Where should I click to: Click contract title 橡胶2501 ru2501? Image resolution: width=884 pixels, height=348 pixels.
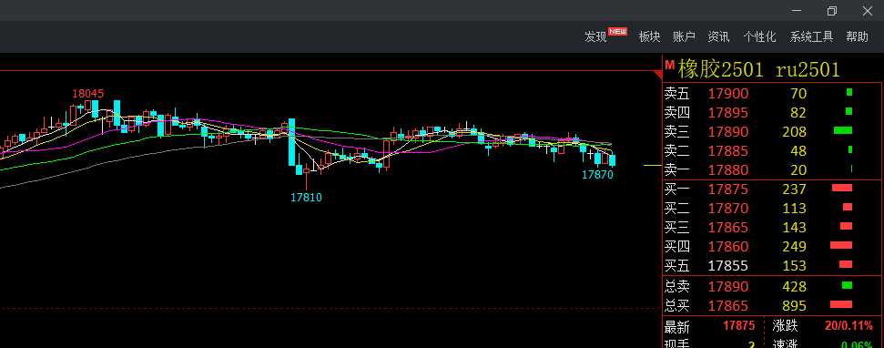click(x=759, y=69)
